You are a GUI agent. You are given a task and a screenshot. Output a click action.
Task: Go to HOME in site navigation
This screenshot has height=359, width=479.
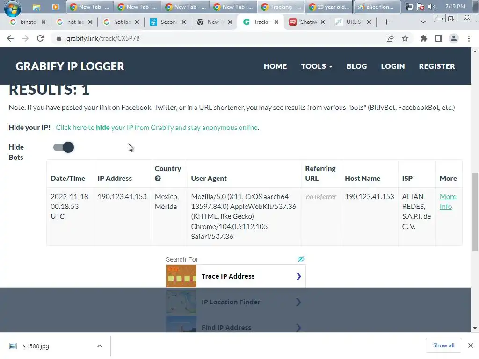click(x=275, y=66)
